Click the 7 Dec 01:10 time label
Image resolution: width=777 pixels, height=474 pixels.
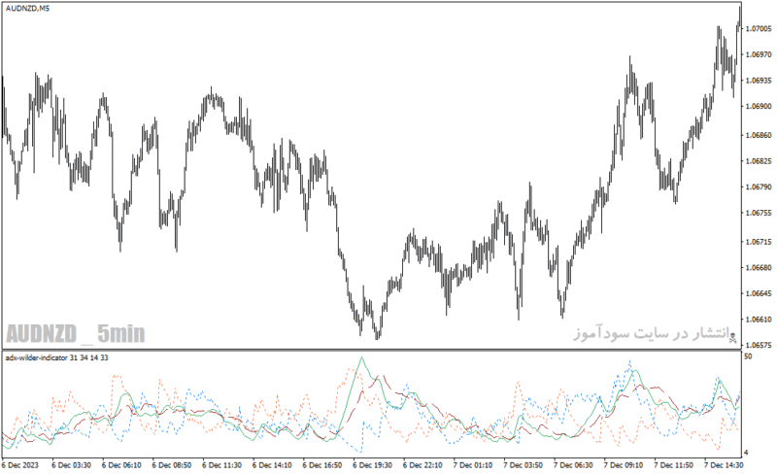pyautogui.click(x=473, y=465)
